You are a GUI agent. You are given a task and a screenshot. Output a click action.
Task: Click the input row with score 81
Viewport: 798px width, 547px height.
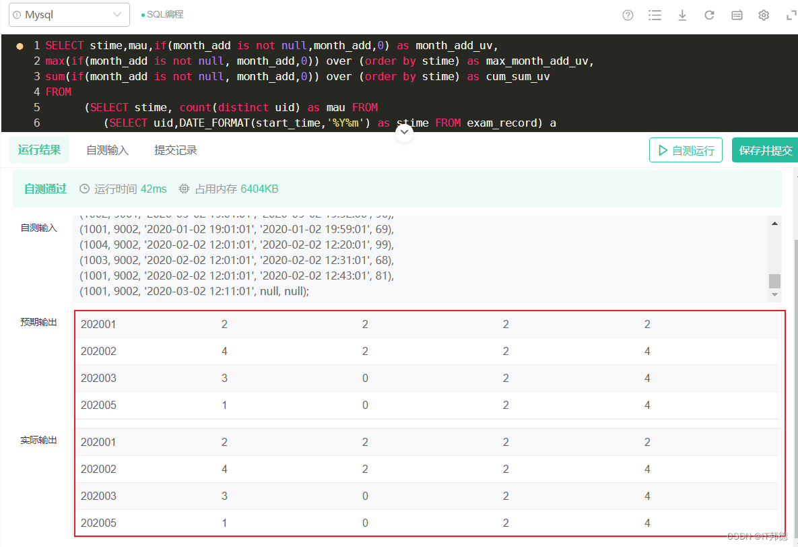[236, 276]
